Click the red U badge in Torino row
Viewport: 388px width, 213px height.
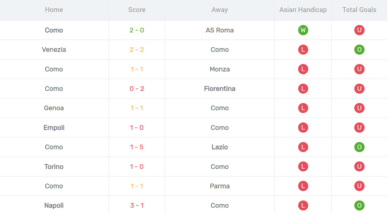pos(359,167)
